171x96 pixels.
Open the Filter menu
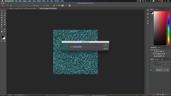pyautogui.click(x=44, y=1)
